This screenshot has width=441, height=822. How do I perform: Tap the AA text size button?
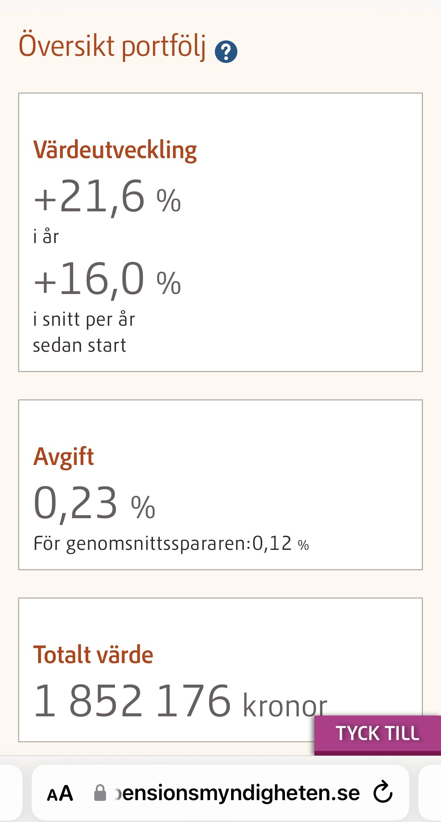click(x=60, y=793)
